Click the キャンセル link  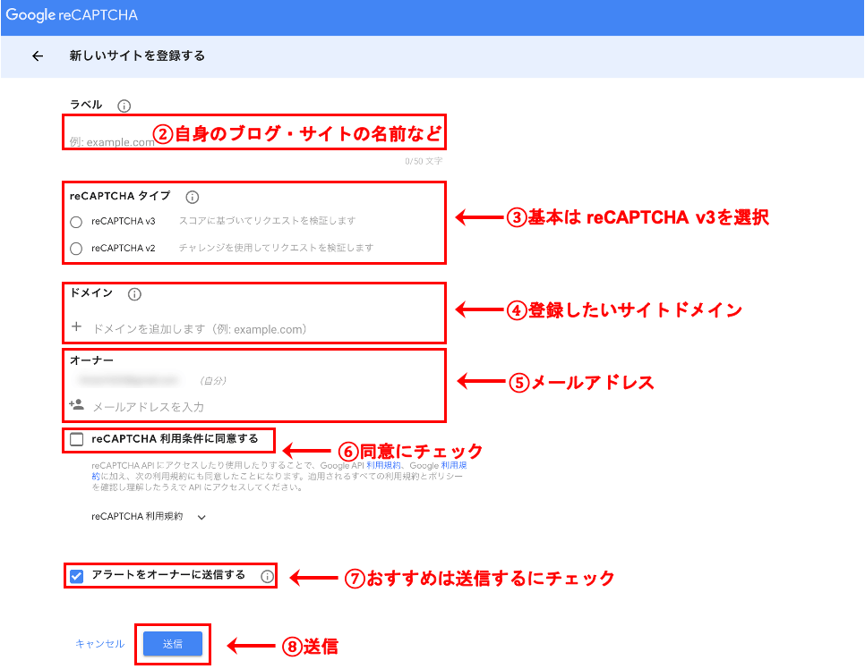100,644
